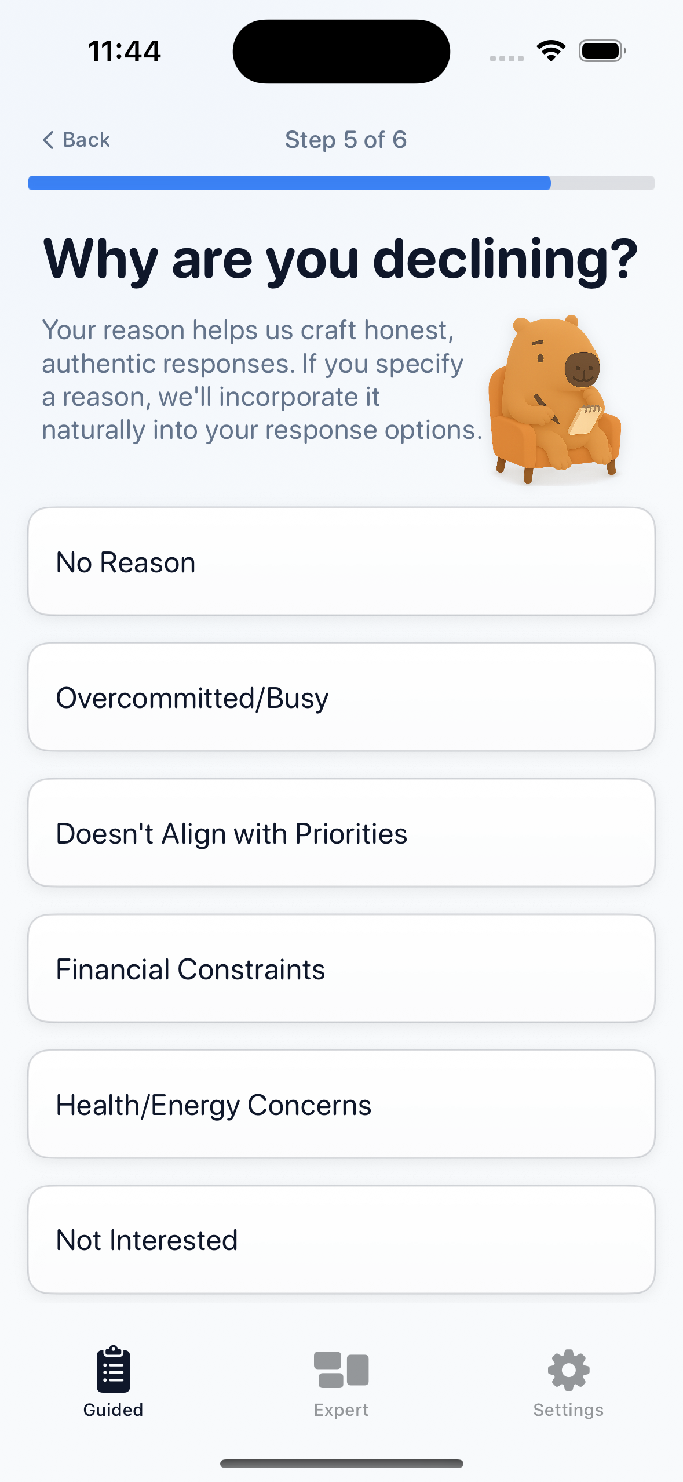Tap the home indicator bar
The width and height of the screenshot is (683, 1482).
coord(341,1463)
